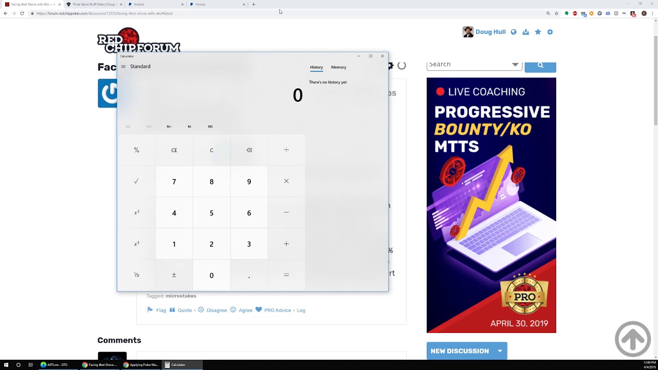Click the multiply operator in Calculator

coord(286,181)
